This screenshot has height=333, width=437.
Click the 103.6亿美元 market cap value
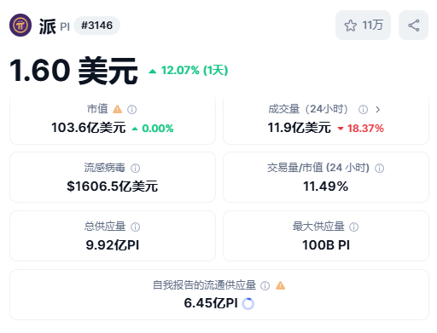tap(89, 128)
